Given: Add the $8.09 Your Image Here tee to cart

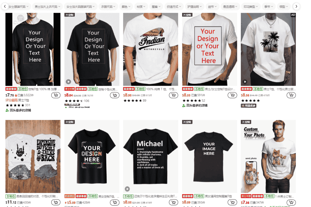Looking at the screenshot, I should tap(232, 202).
